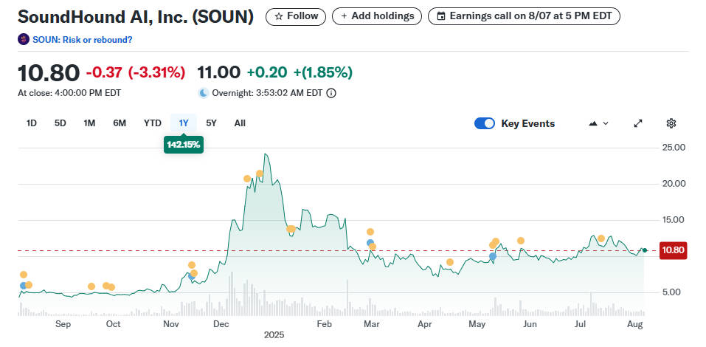Switch the chart to 1M range
Viewport: 706px width, 347px height.
point(89,123)
